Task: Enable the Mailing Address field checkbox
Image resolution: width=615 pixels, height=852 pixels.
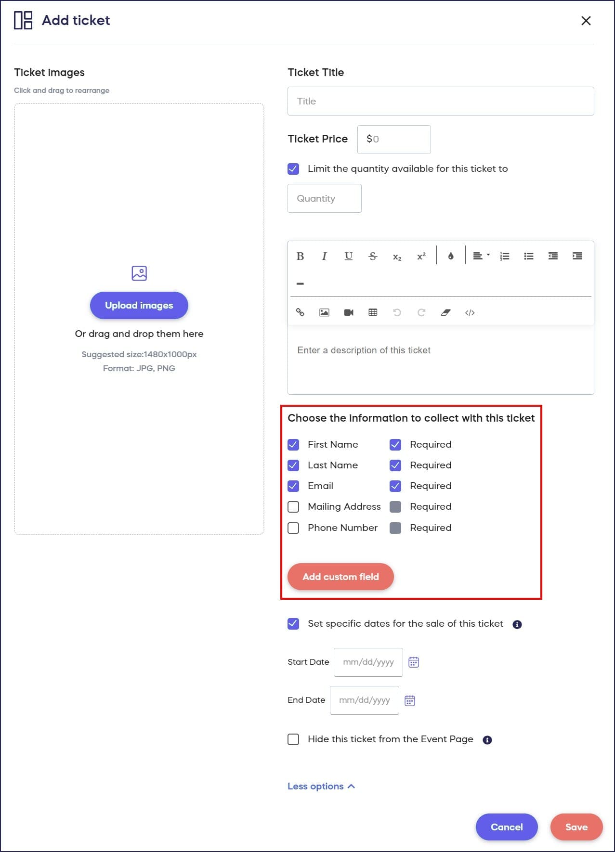Action: (x=293, y=507)
